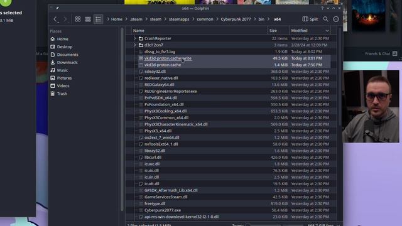Open the Dolphin search tool
This screenshot has width=402, height=226.
[325, 19]
